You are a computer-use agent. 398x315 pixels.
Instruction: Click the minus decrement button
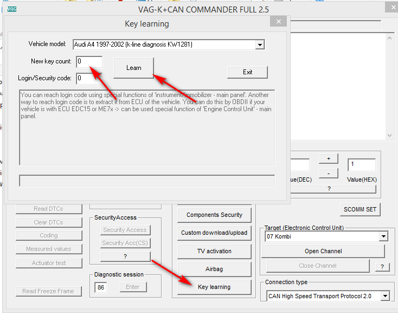pyautogui.click(x=329, y=173)
